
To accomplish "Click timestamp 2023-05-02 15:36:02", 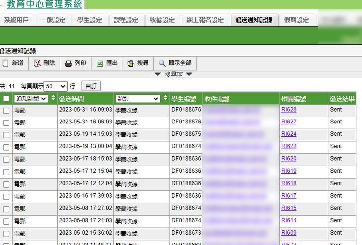I will click(86, 233).
